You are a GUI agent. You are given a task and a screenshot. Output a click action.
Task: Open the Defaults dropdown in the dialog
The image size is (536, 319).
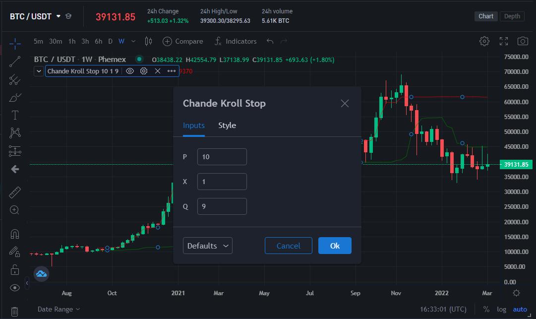coord(207,246)
